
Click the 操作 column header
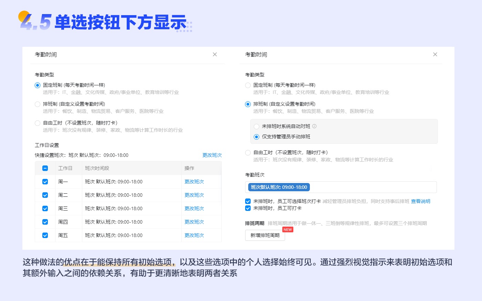tap(189, 168)
